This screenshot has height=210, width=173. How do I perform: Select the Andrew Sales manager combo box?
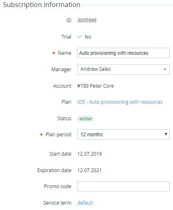click(x=123, y=70)
